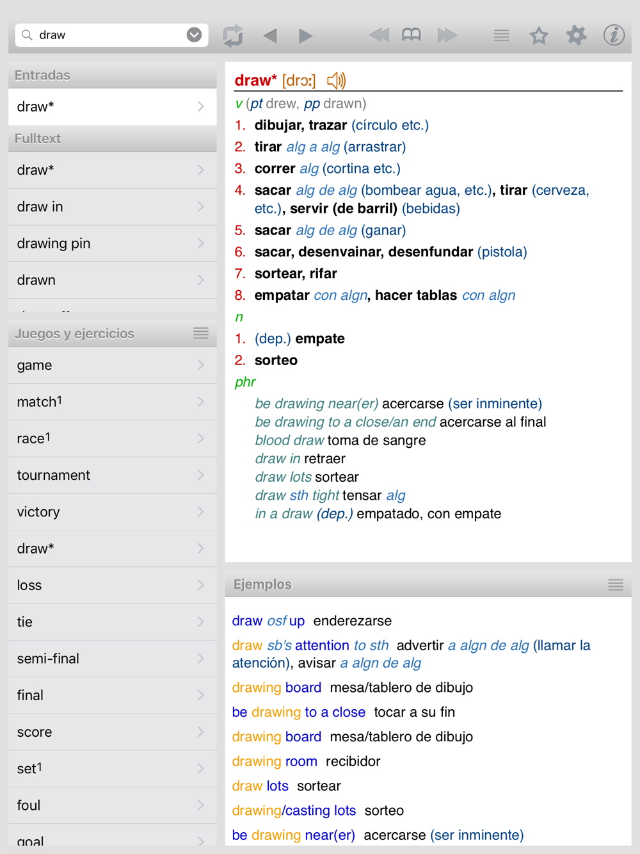This screenshot has height=854, width=640.
Task: Select 'foul' in the word list
Action: [113, 805]
